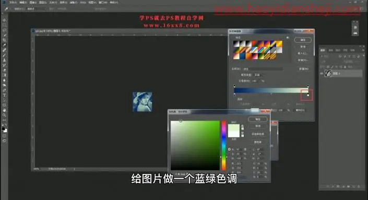
Task: Click the top-left opacity stop above gradient bar
Action: click(x=234, y=86)
